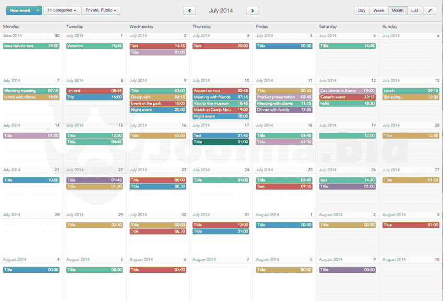Expand the 11 categories filter
Viewport: 443px width, 301px height.
pos(61,10)
